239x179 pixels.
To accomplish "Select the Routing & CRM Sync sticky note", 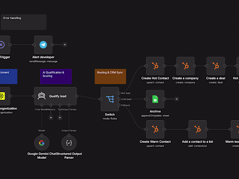I will (x=110, y=76).
